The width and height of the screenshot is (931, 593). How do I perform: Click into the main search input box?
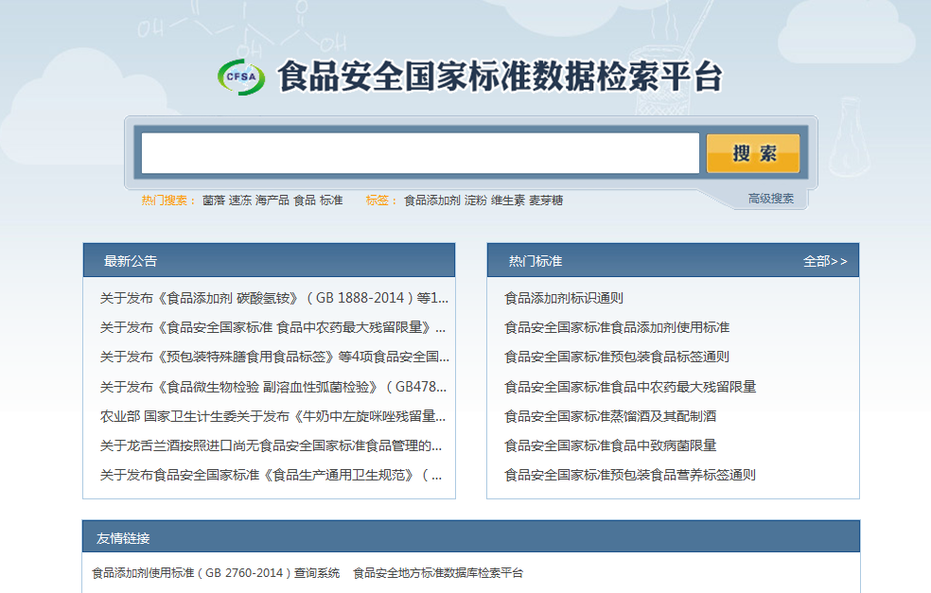coord(420,153)
